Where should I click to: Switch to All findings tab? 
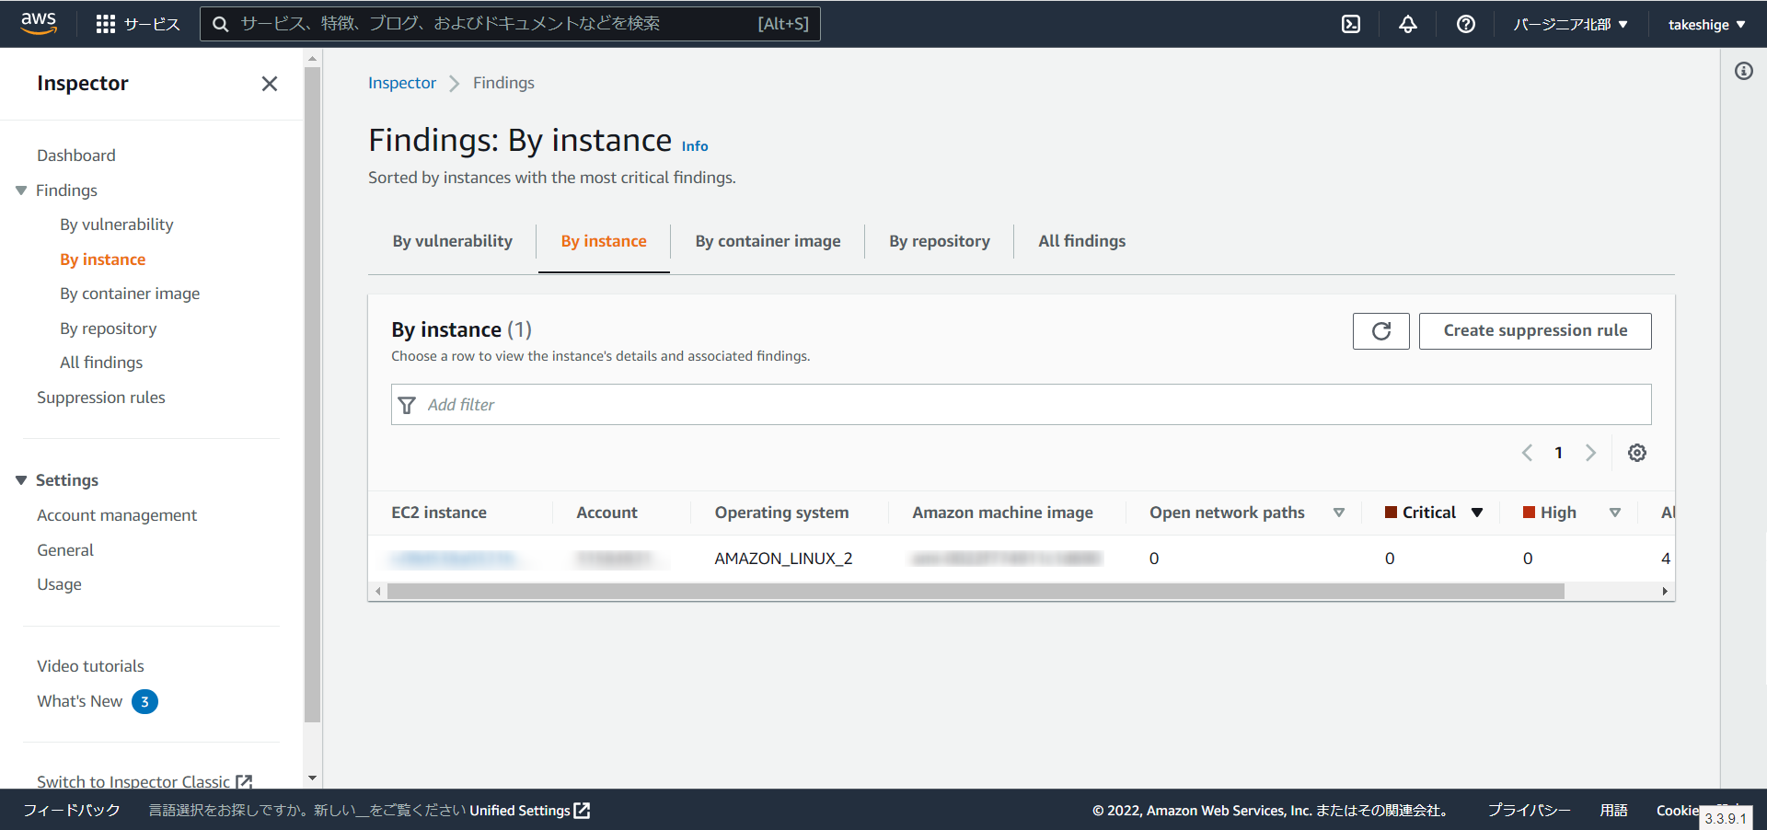pyautogui.click(x=1081, y=241)
